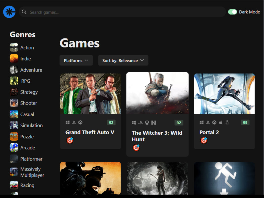Click the Grand Theft Auto V title
This screenshot has width=264, height=198.
point(90,132)
